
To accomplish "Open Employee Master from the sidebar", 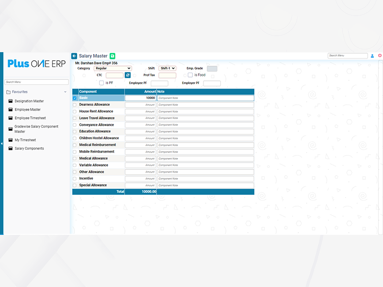I will [27, 110].
